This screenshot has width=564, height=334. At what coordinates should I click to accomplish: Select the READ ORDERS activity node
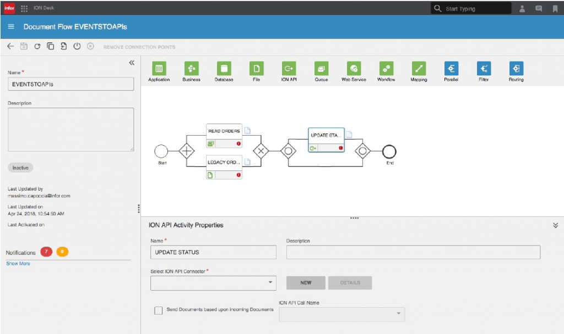pyautogui.click(x=224, y=136)
